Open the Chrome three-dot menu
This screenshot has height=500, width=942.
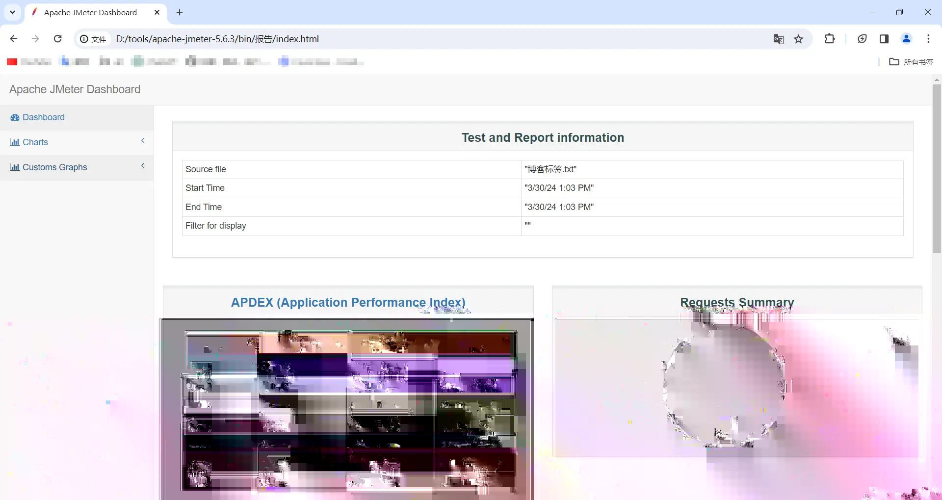[x=928, y=39]
